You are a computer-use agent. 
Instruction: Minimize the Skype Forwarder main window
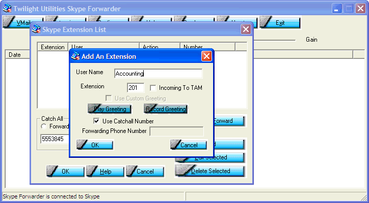tap(337, 9)
